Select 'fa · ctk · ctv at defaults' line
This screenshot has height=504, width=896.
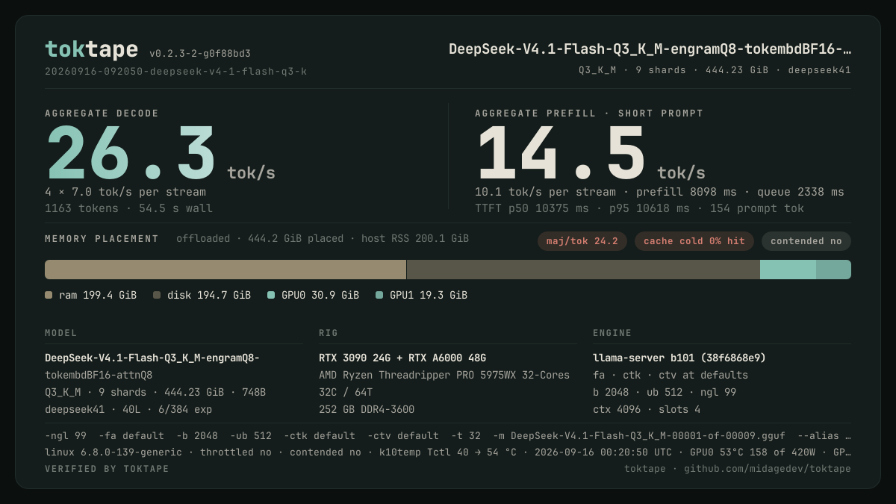coord(671,375)
